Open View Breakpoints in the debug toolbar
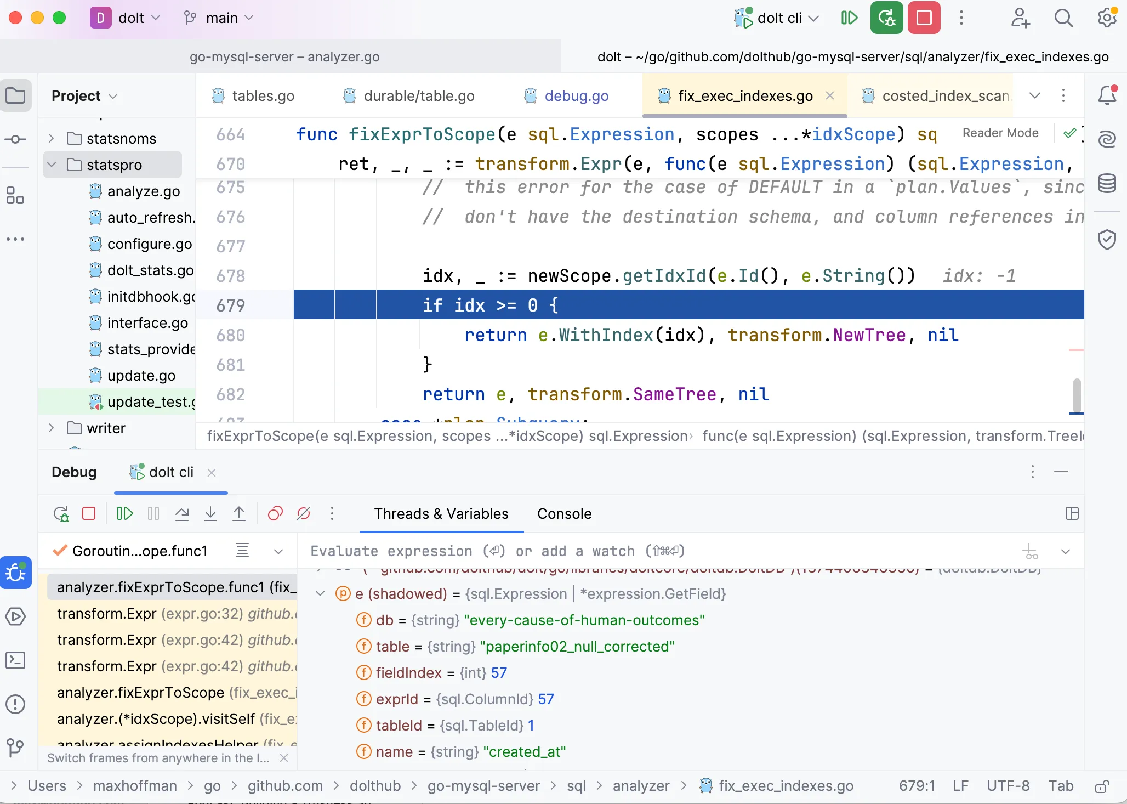The image size is (1127, 804). pyautogui.click(x=275, y=514)
